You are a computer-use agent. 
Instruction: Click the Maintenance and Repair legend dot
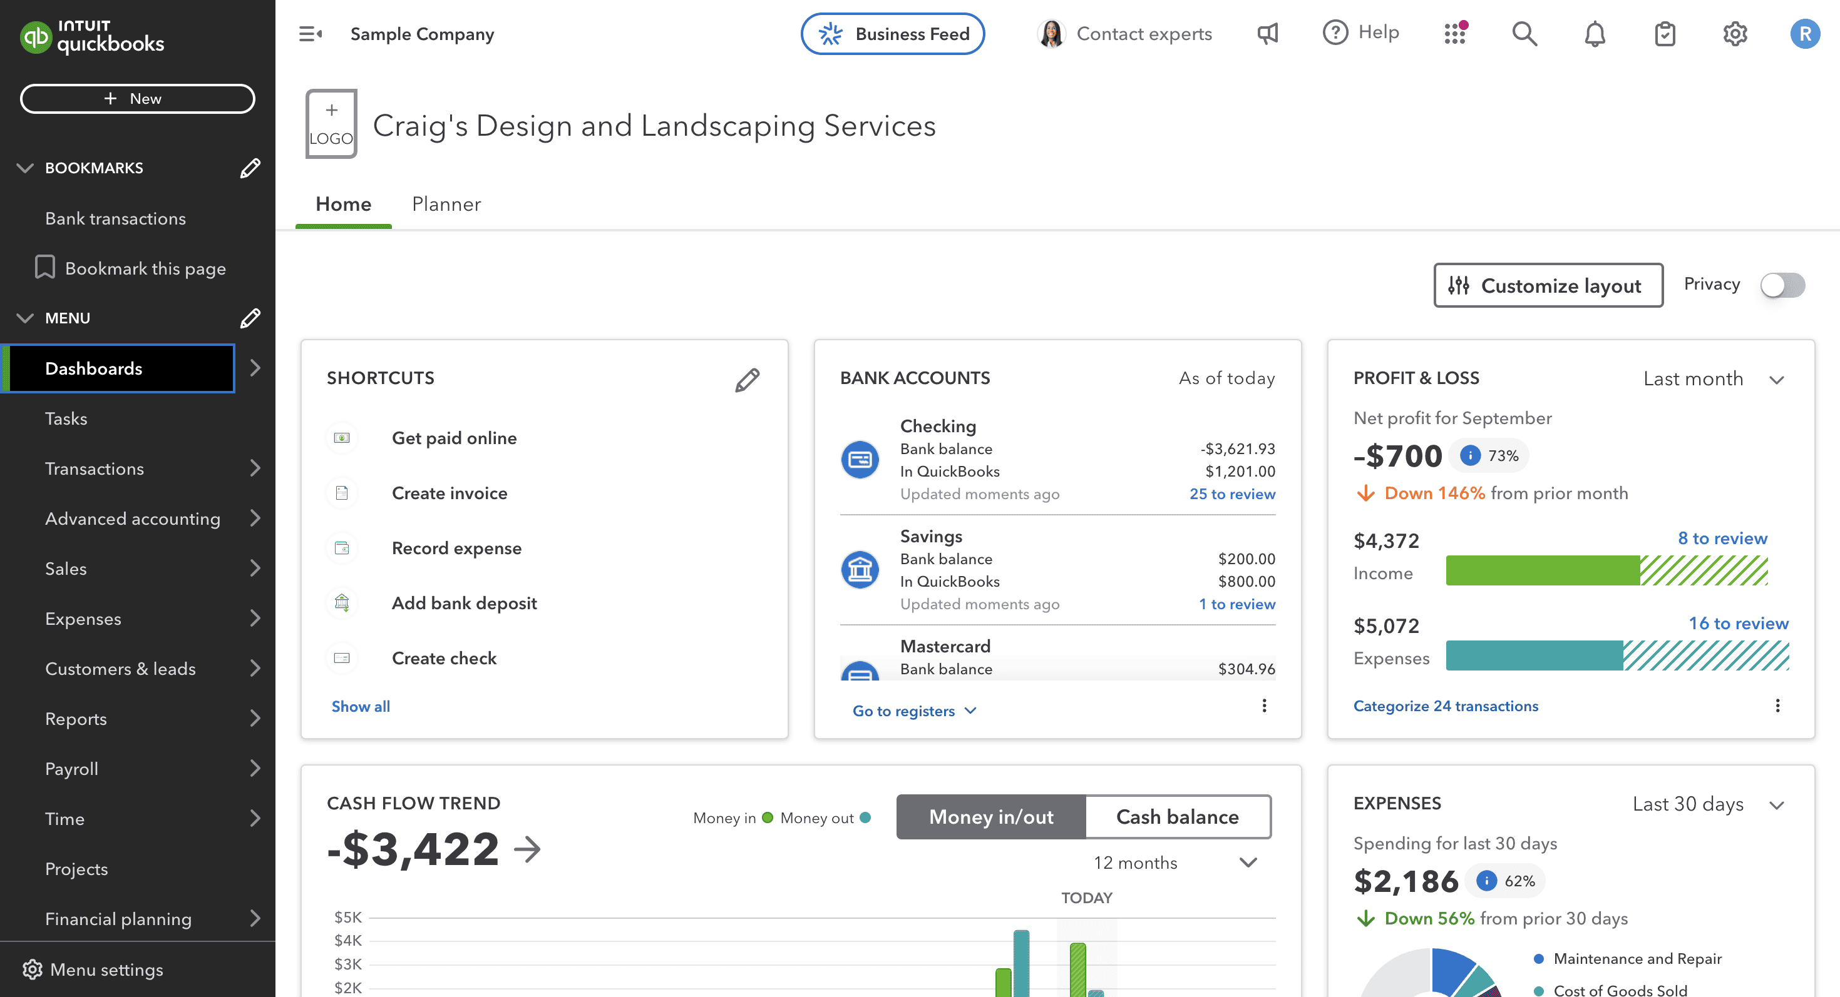1539,958
